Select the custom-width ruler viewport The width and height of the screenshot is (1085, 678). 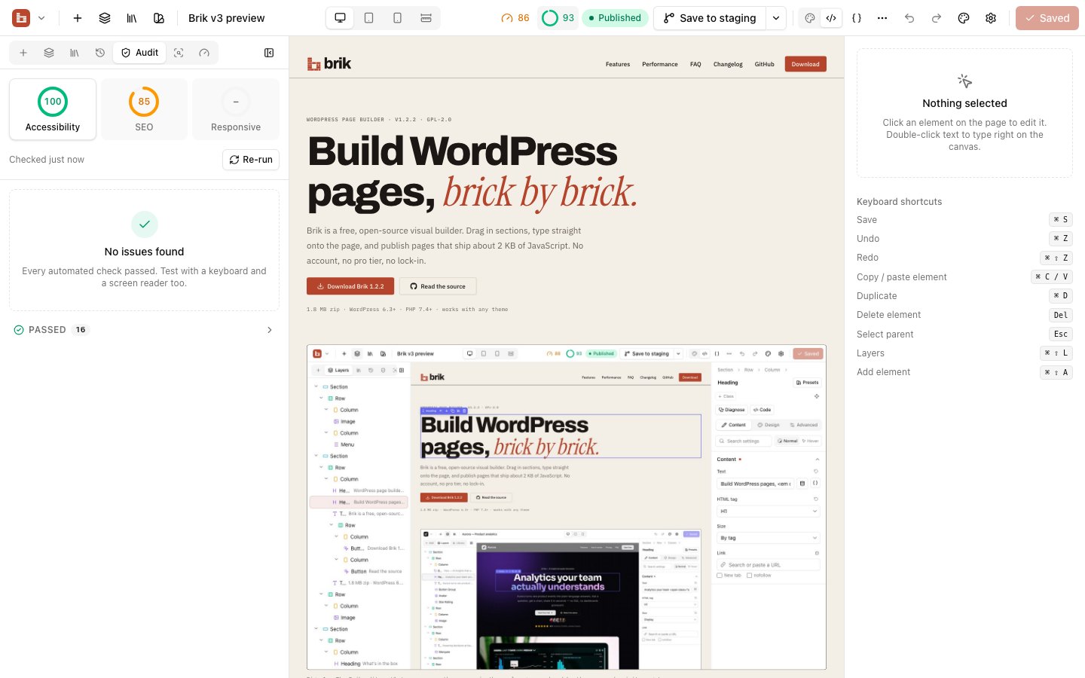tap(426, 18)
